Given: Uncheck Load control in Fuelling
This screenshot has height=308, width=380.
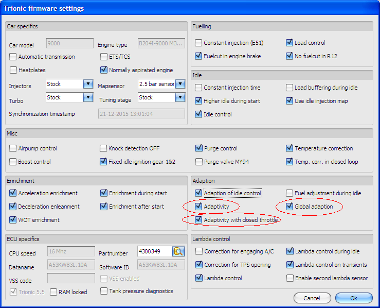Looking at the screenshot, I should pyautogui.click(x=289, y=43).
